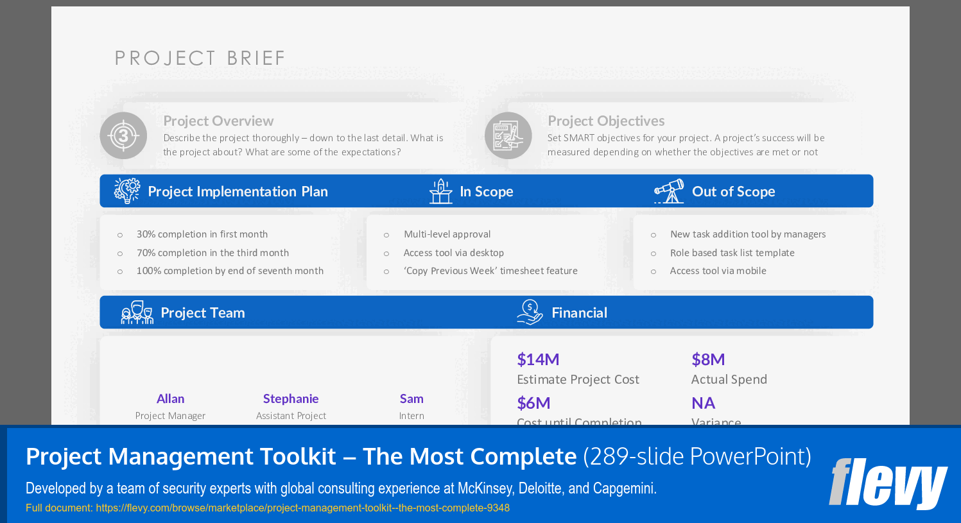Viewport: 961px width, 523px height.
Task: Click the team member name Allan
Action: coord(170,399)
